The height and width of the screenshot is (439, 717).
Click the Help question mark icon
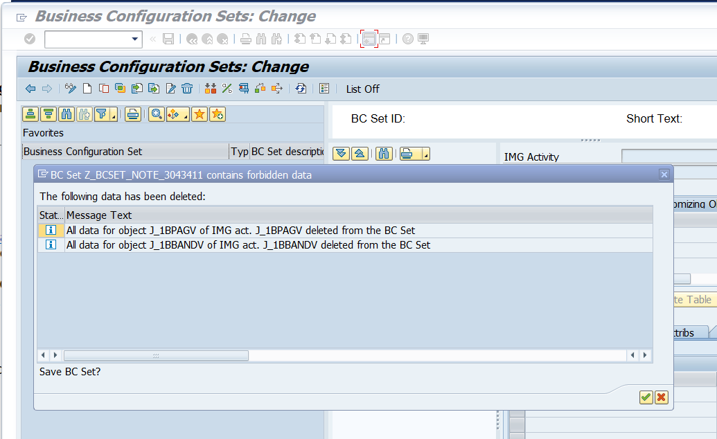tap(408, 39)
